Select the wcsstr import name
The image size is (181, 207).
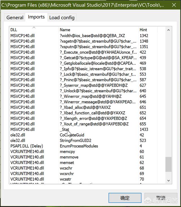65,179
